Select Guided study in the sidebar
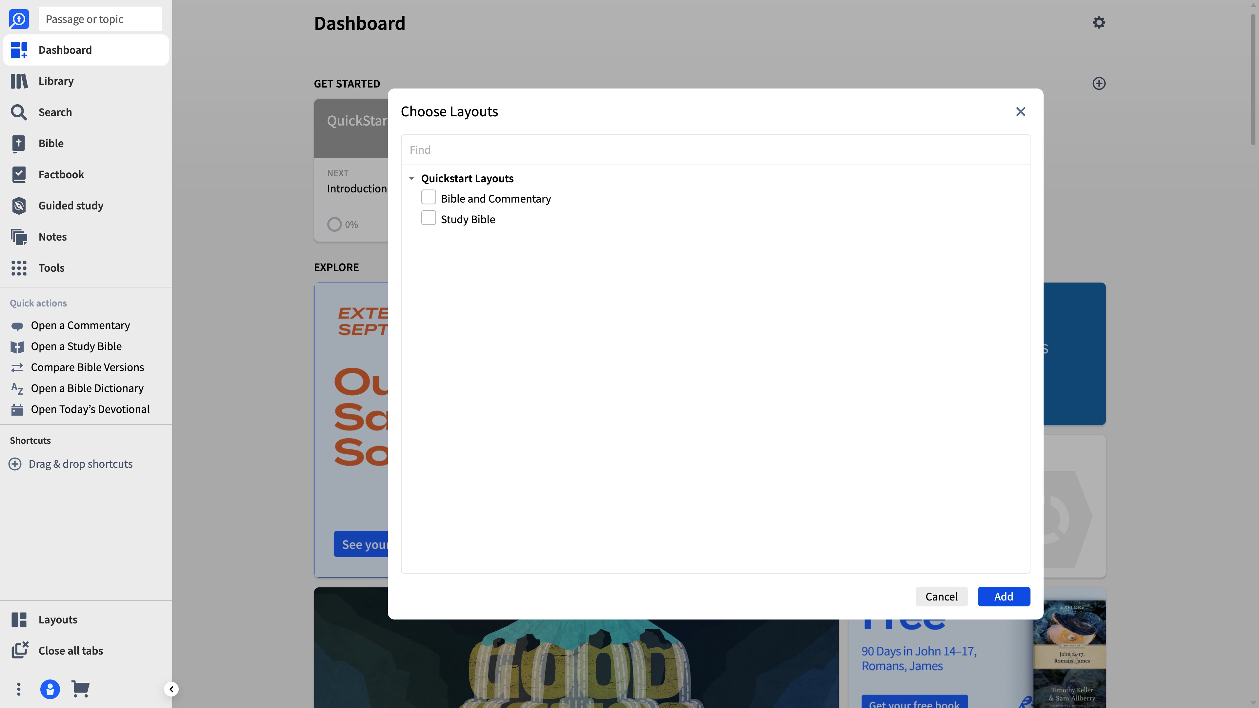 click(x=71, y=206)
